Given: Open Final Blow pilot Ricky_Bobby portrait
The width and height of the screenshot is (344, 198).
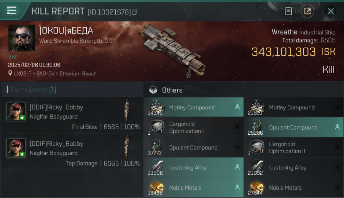Looking at the screenshot, I should coord(16,111).
